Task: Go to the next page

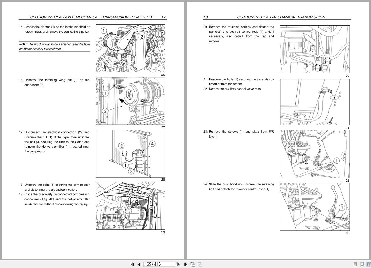Action: click(179, 264)
